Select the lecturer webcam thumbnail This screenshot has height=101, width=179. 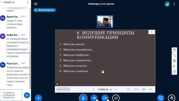point(105,22)
